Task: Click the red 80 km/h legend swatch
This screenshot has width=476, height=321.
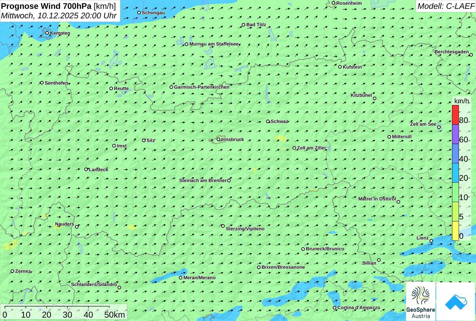Action: [x=455, y=115]
